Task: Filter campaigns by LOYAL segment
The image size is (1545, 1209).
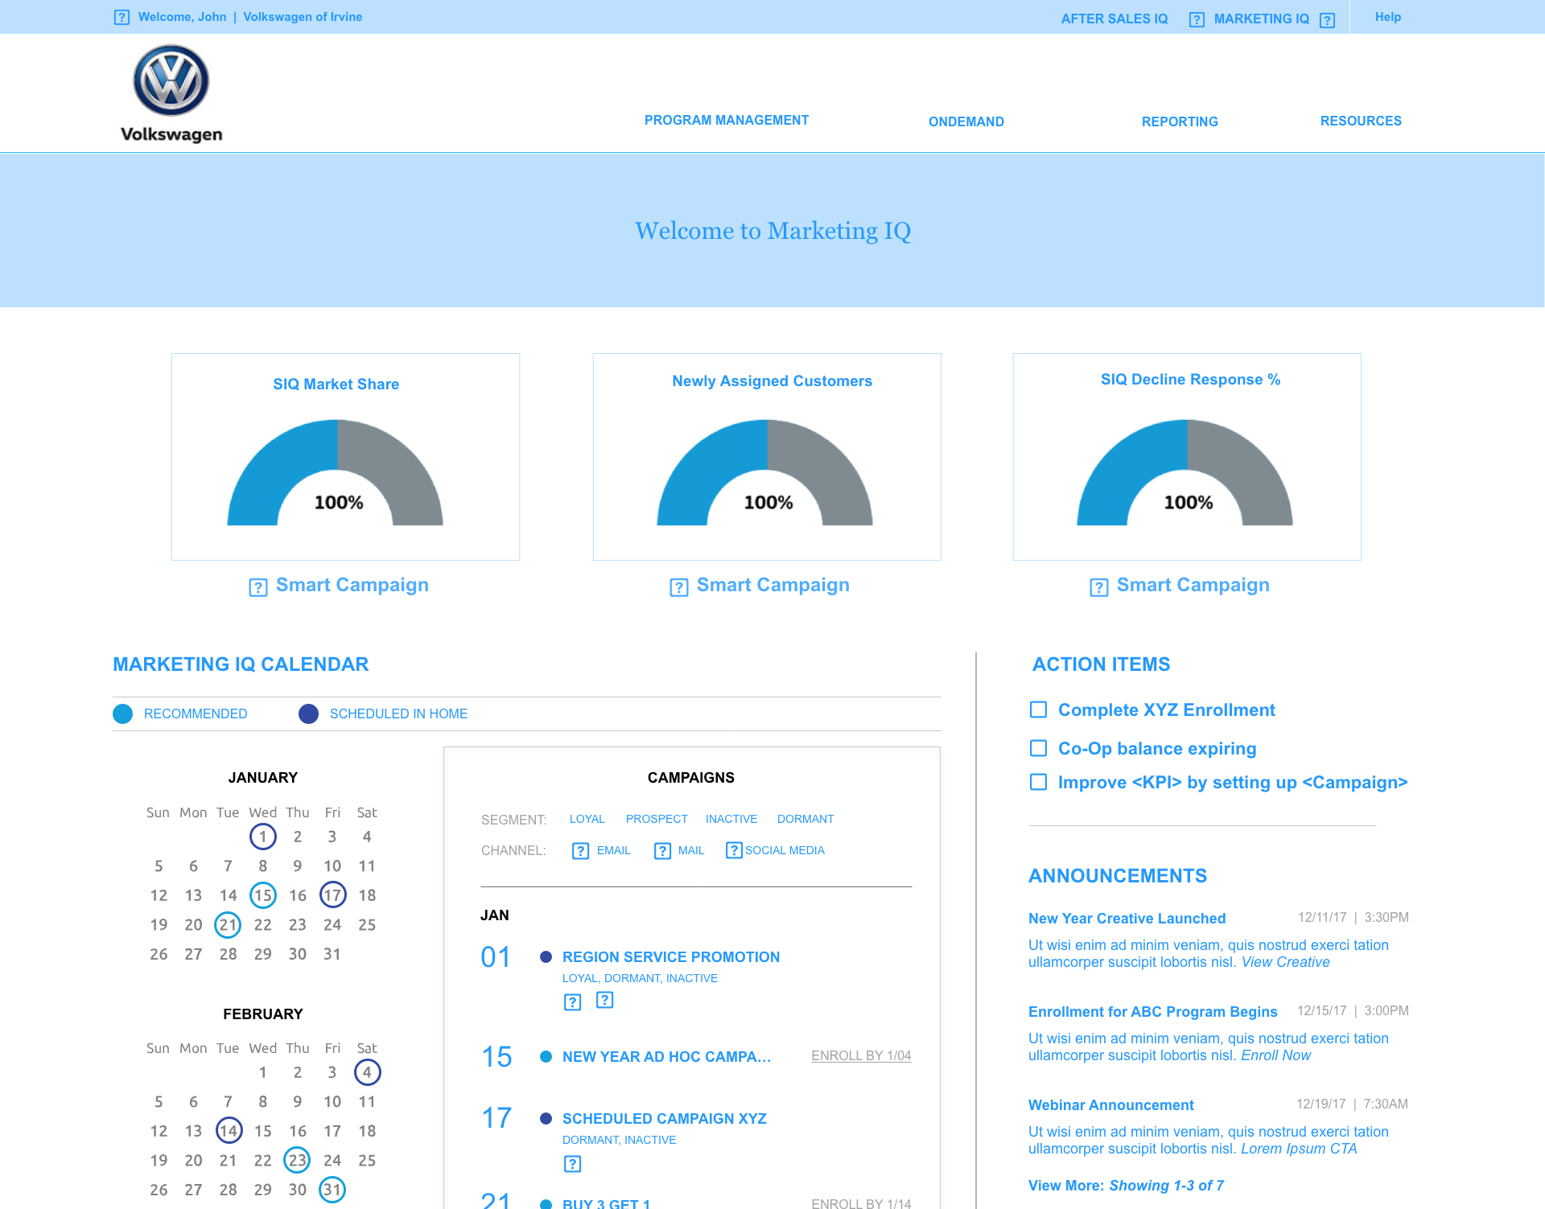Action: (587, 819)
